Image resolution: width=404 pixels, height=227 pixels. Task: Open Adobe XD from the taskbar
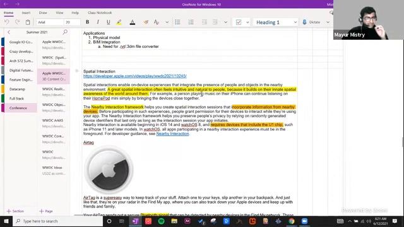187,221
